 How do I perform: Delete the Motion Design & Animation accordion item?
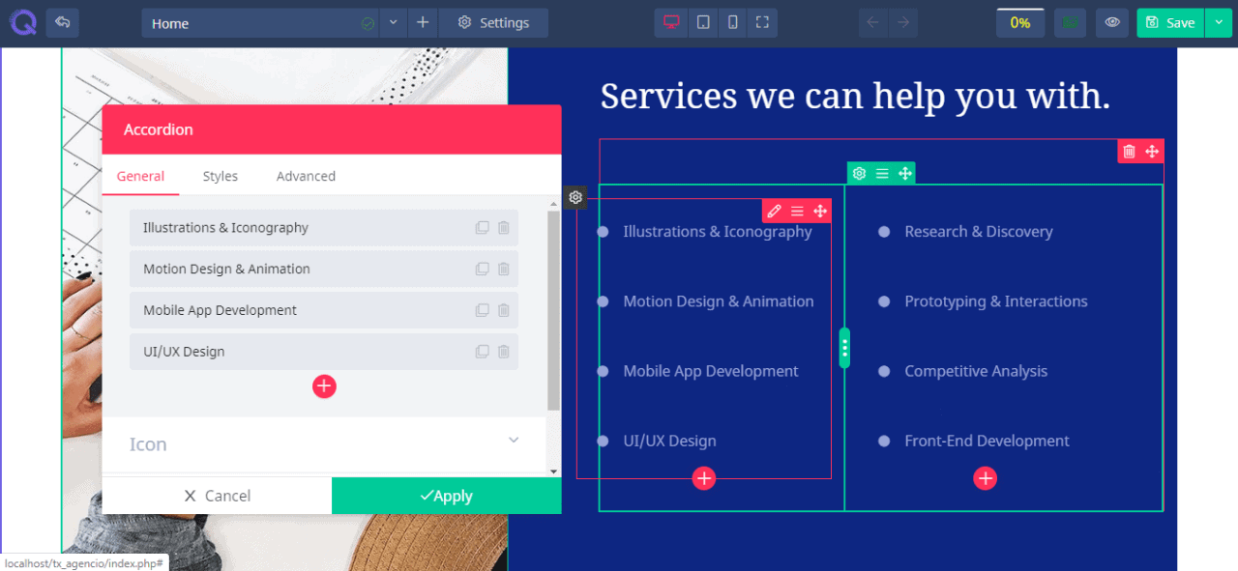pyautogui.click(x=503, y=269)
